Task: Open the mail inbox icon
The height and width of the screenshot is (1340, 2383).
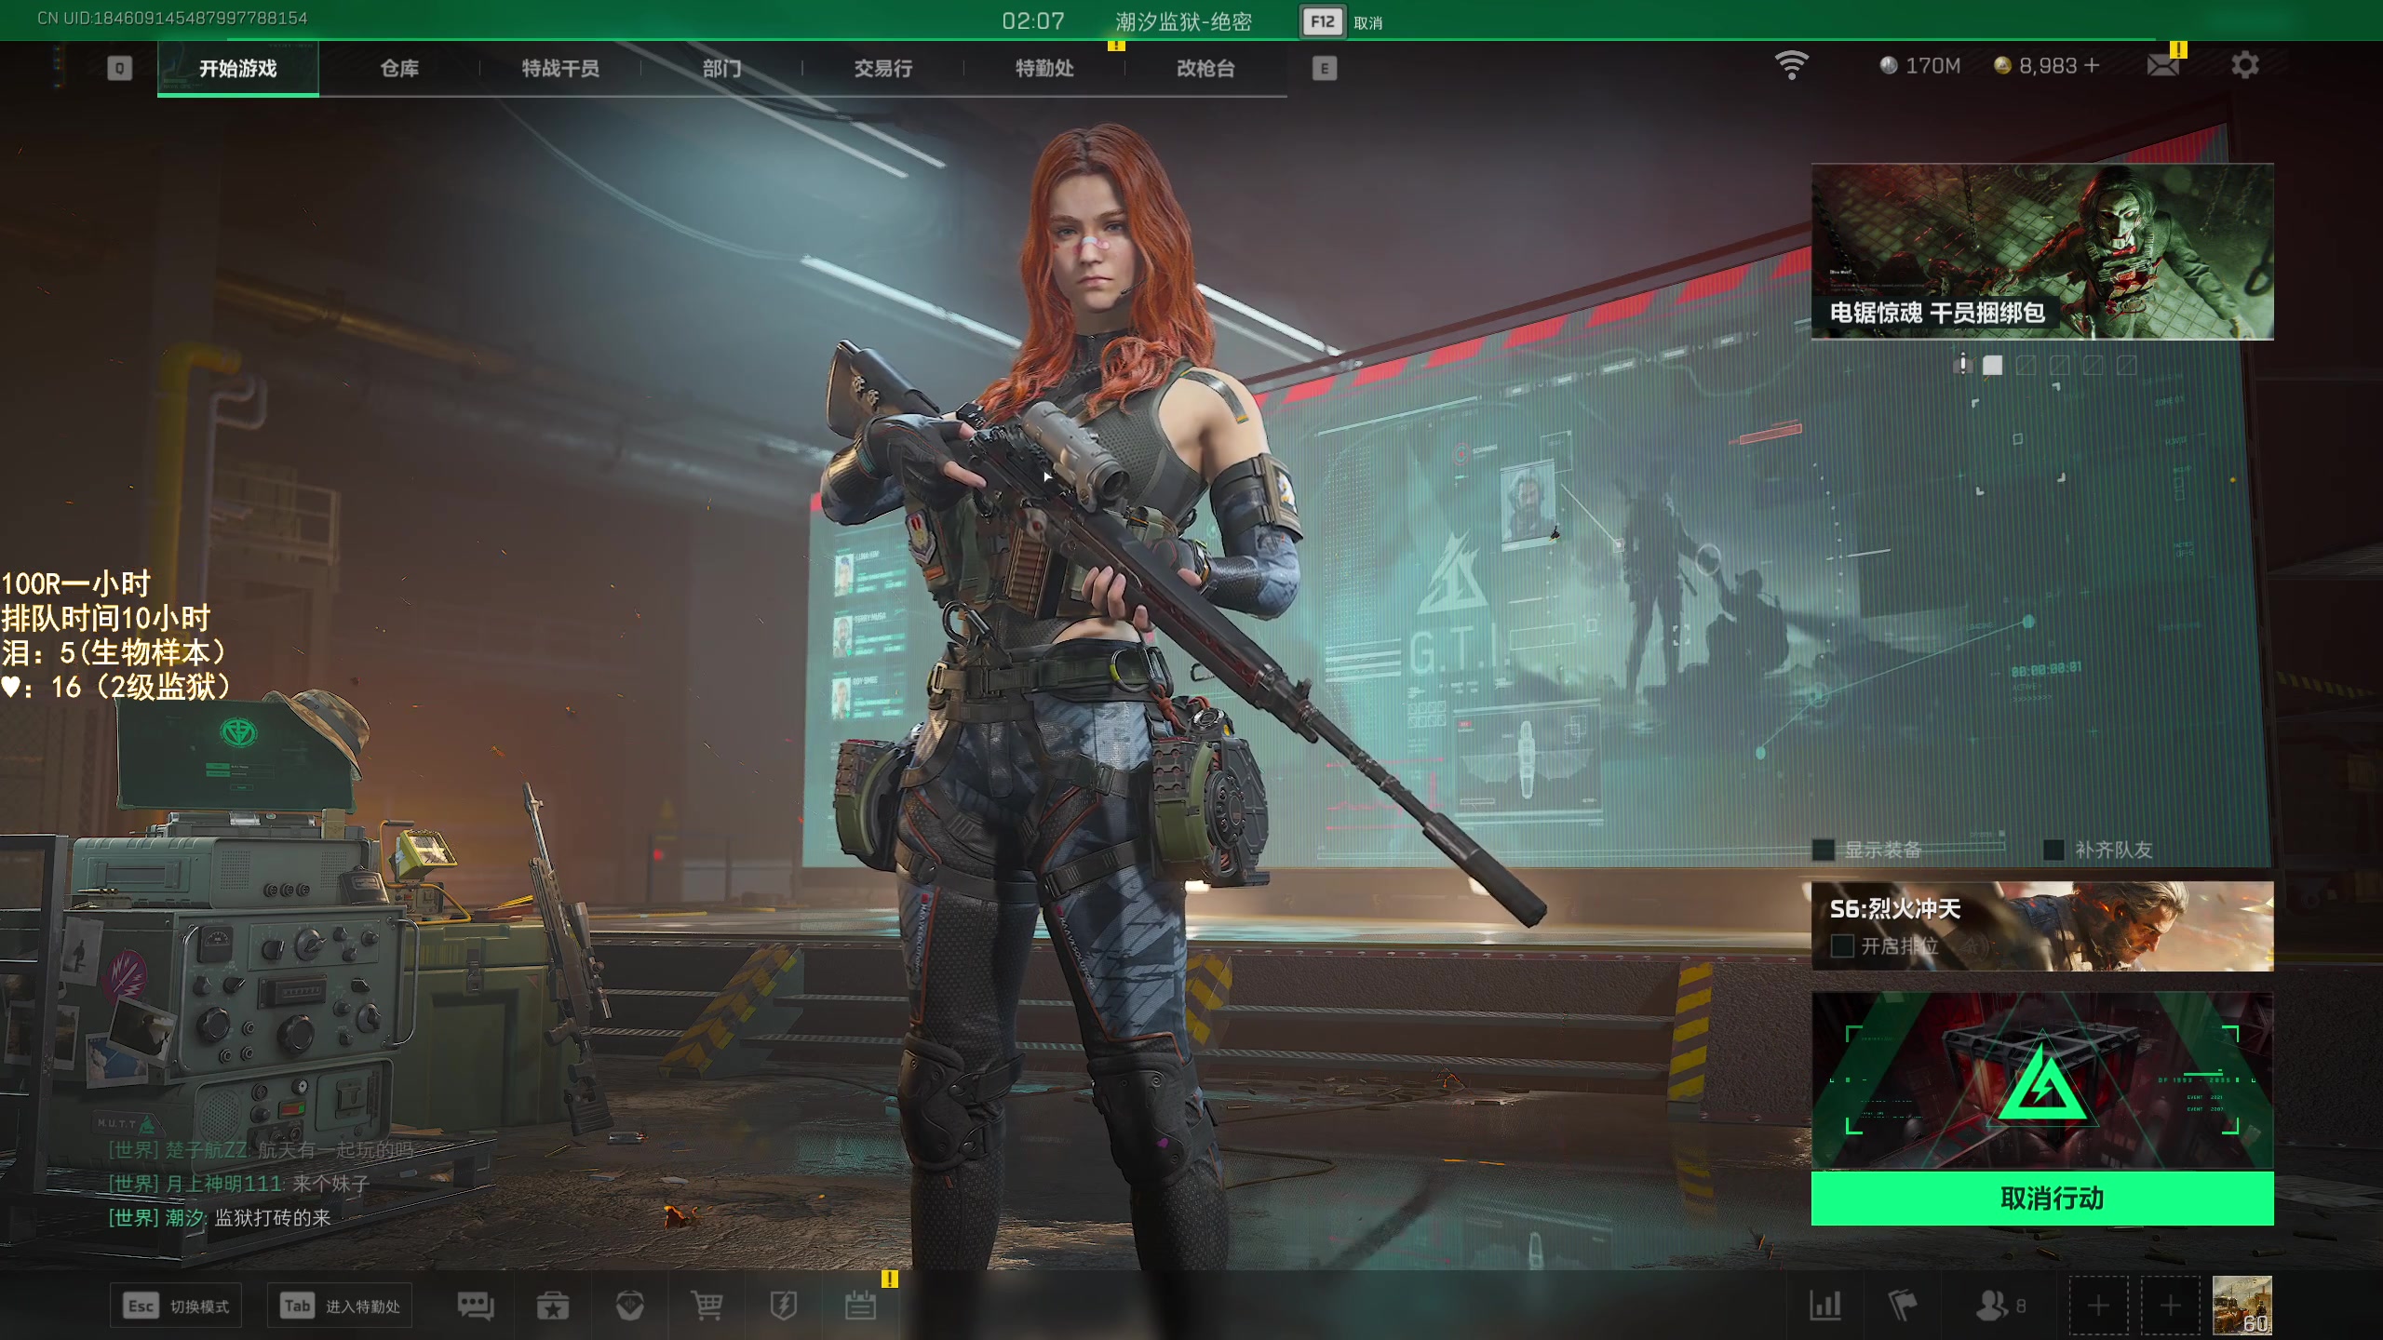Action: [2162, 65]
